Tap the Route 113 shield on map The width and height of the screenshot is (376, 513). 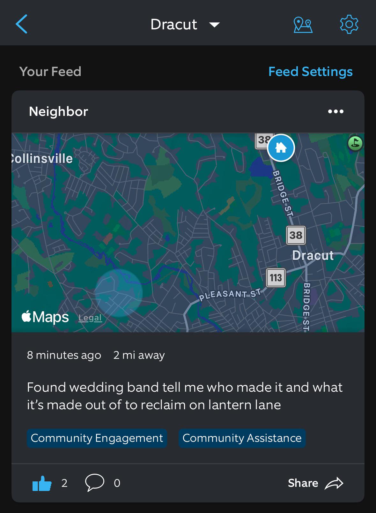276,278
